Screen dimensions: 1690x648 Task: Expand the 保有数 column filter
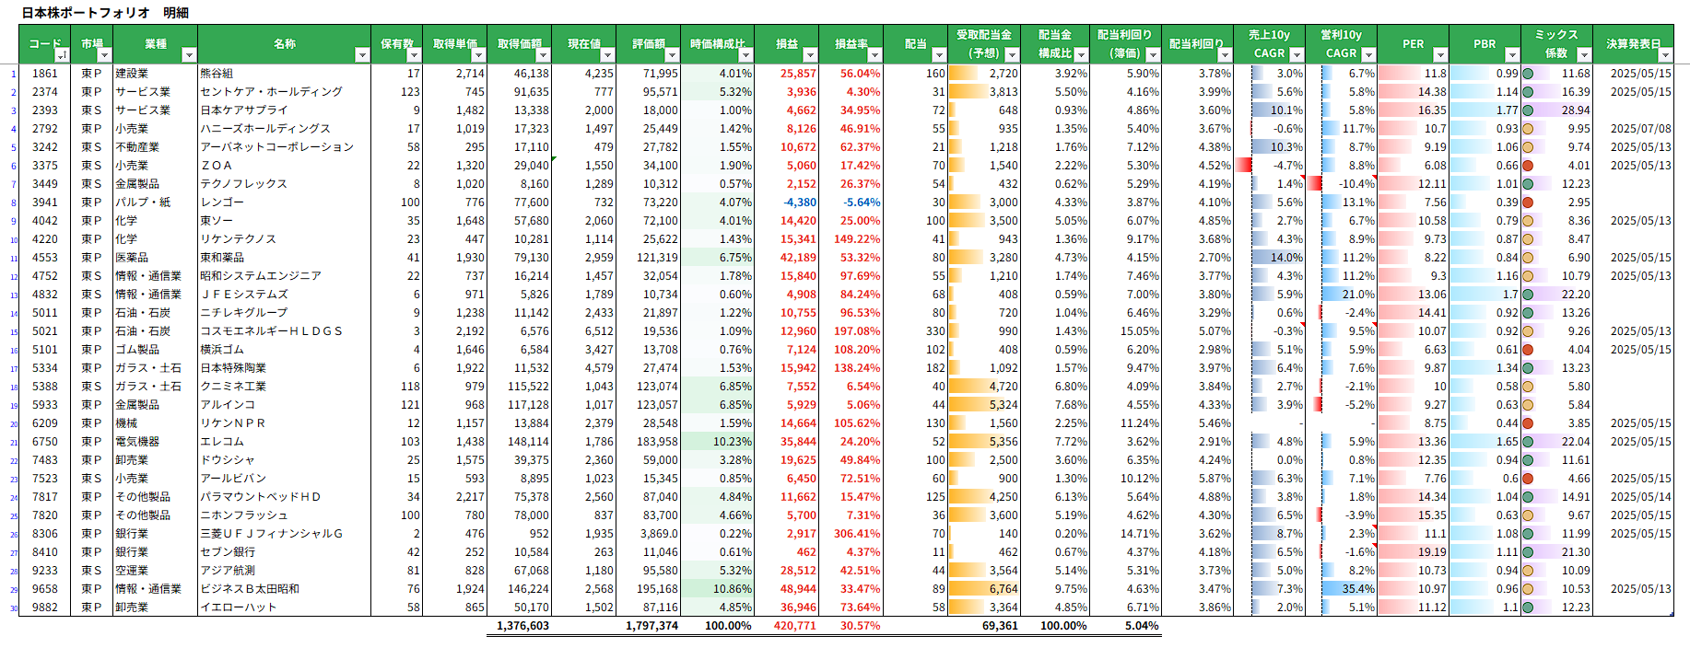(x=413, y=55)
